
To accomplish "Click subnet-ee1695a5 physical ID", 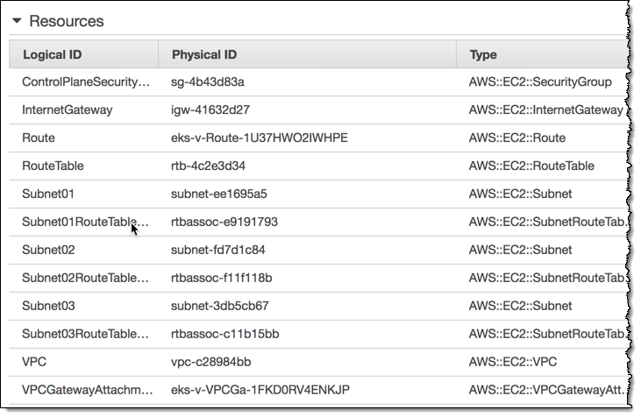I will click(219, 194).
